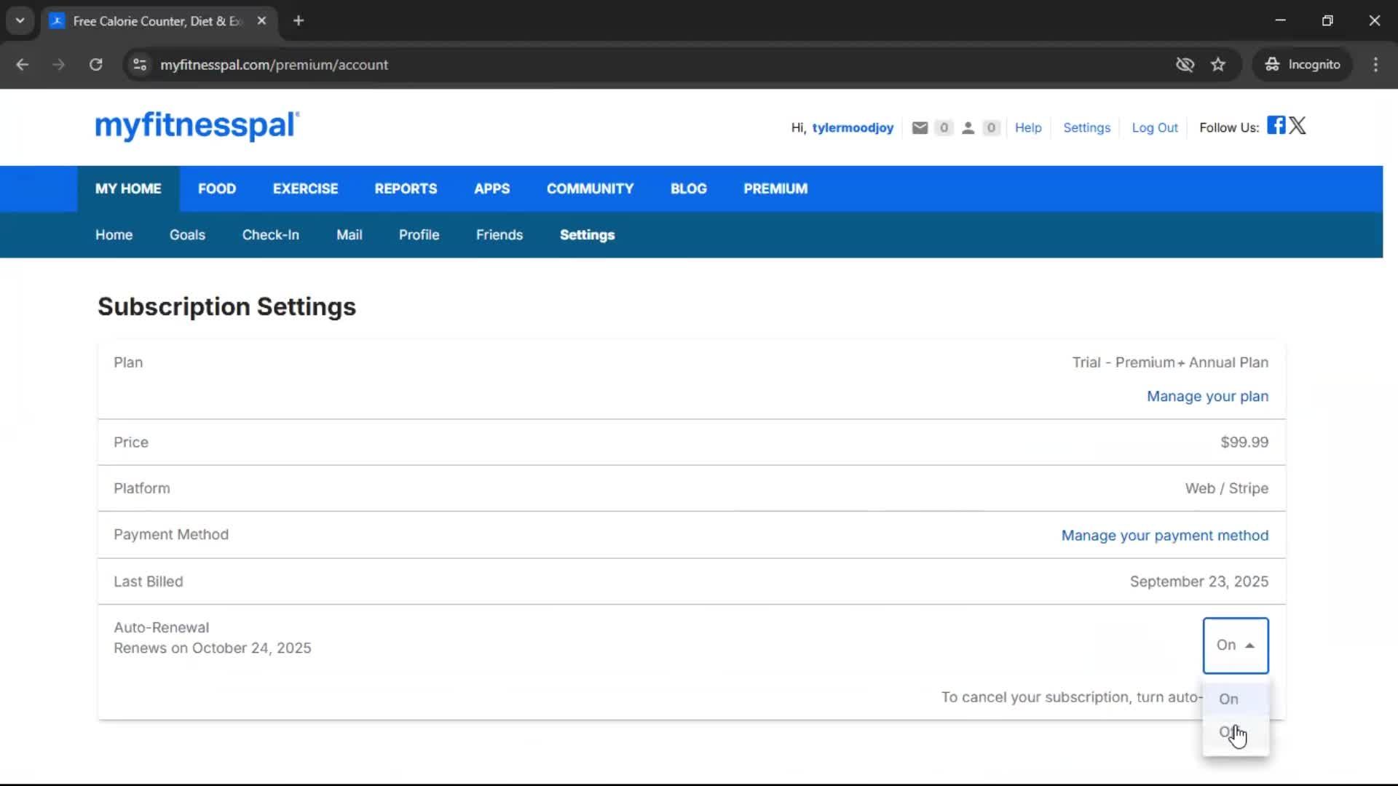Go to Profile in the sub-navigation
1398x786 pixels.
[419, 235]
